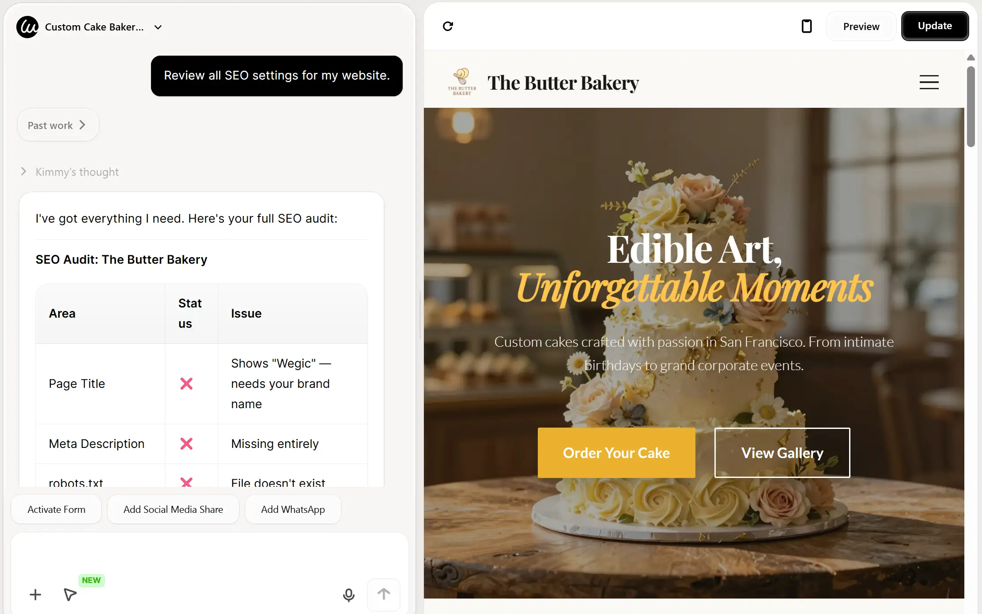Activate the element selector cursor tool

point(70,595)
